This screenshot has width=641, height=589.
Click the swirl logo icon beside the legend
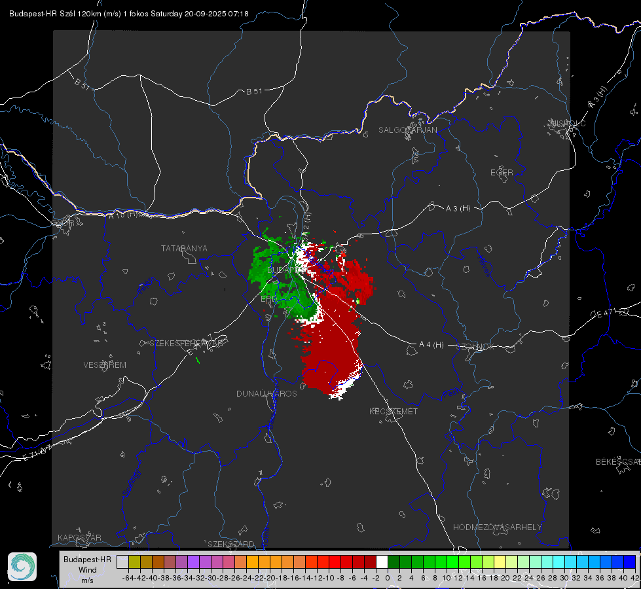coord(22,567)
